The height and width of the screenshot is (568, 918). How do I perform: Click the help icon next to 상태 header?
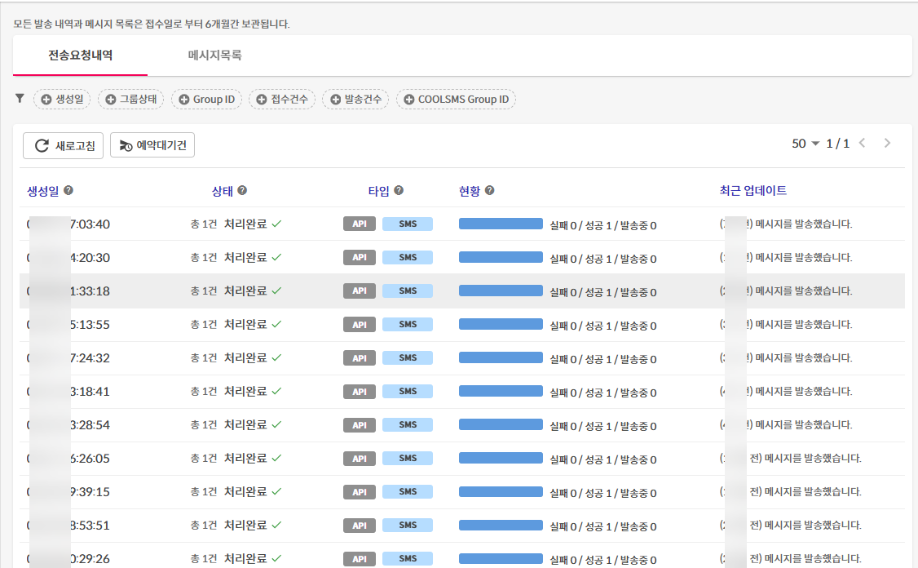pos(243,189)
